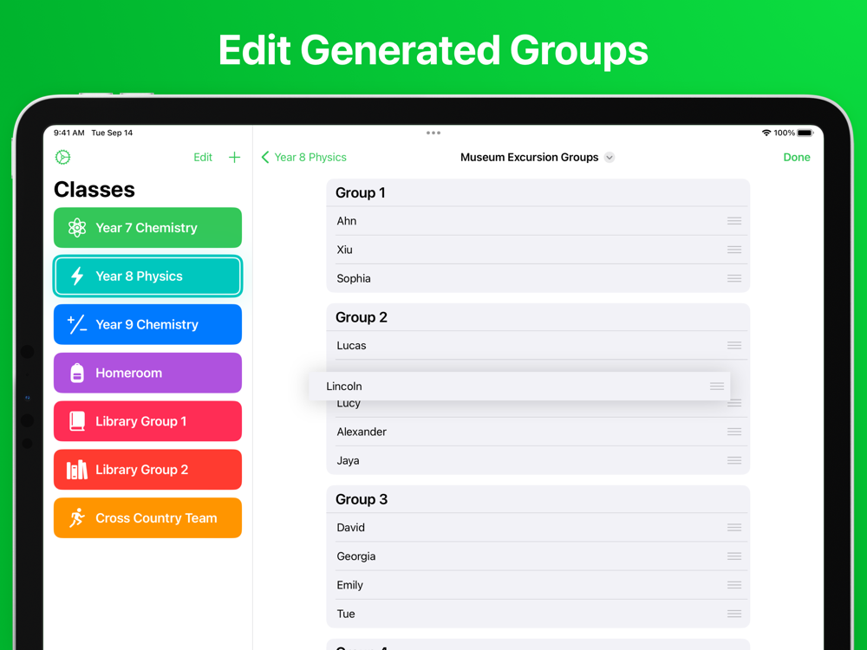Select student Jaya in Group 2
867x650 pixels.
coord(538,460)
